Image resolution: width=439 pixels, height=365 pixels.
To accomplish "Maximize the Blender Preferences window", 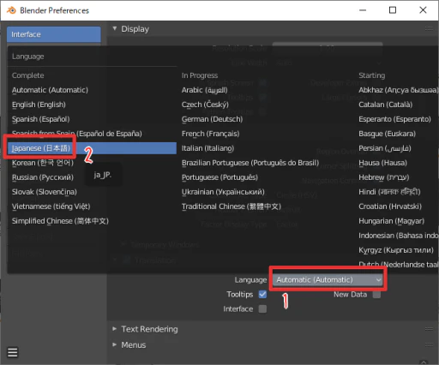I will pyautogui.click(x=393, y=10).
